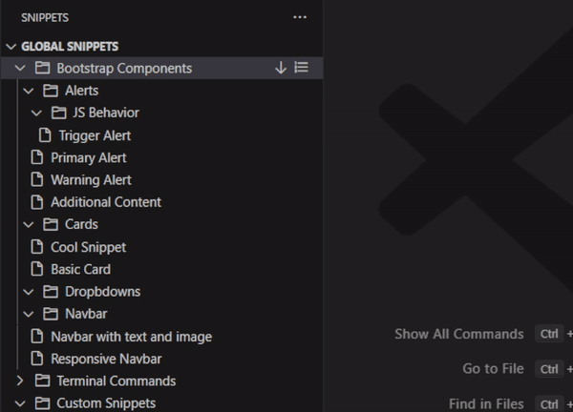Viewport: 573px width, 412px height.
Task: Open the Snippets panel more actions menu
Action: 300,17
